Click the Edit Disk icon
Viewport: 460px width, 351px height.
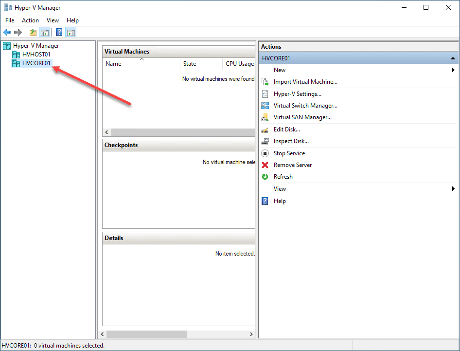(265, 129)
